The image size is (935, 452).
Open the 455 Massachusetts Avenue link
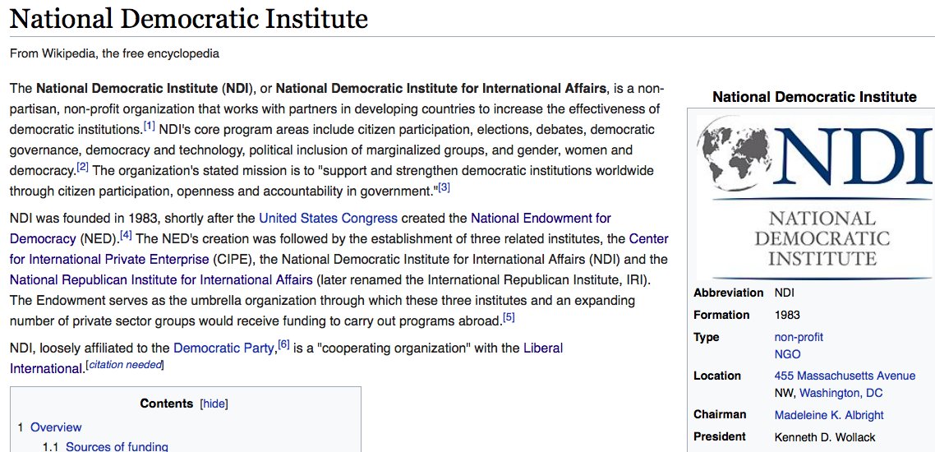[x=845, y=376]
